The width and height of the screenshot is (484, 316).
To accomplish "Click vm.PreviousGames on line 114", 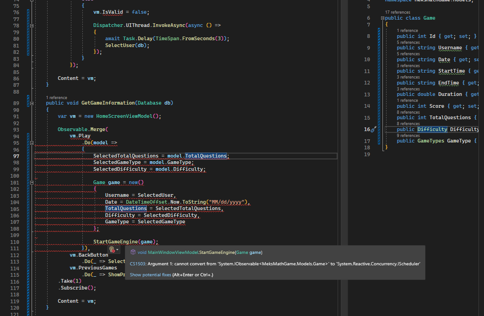I will pos(93,268).
